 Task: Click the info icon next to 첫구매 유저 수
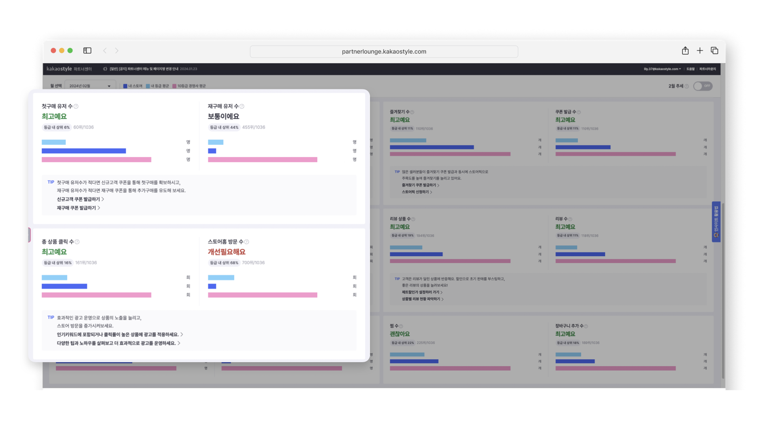(76, 106)
